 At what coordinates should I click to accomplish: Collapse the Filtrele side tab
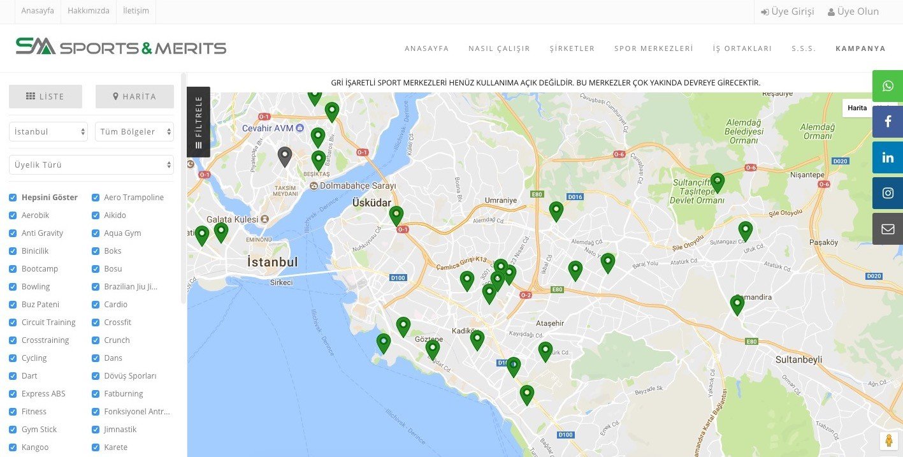pyautogui.click(x=198, y=122)
